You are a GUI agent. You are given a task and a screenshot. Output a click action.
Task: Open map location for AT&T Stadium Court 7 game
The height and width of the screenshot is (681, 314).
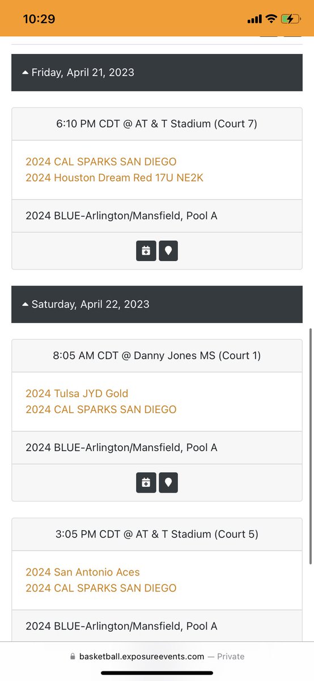pos(168,251)
